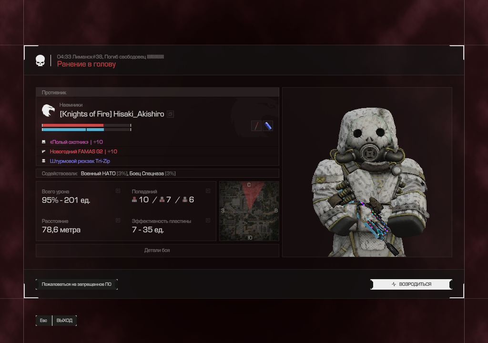Open Штурмовой рюкзак Tri-Zip backpack link
This screenshot has width=488, height=343.
click(x=80, y=161)
